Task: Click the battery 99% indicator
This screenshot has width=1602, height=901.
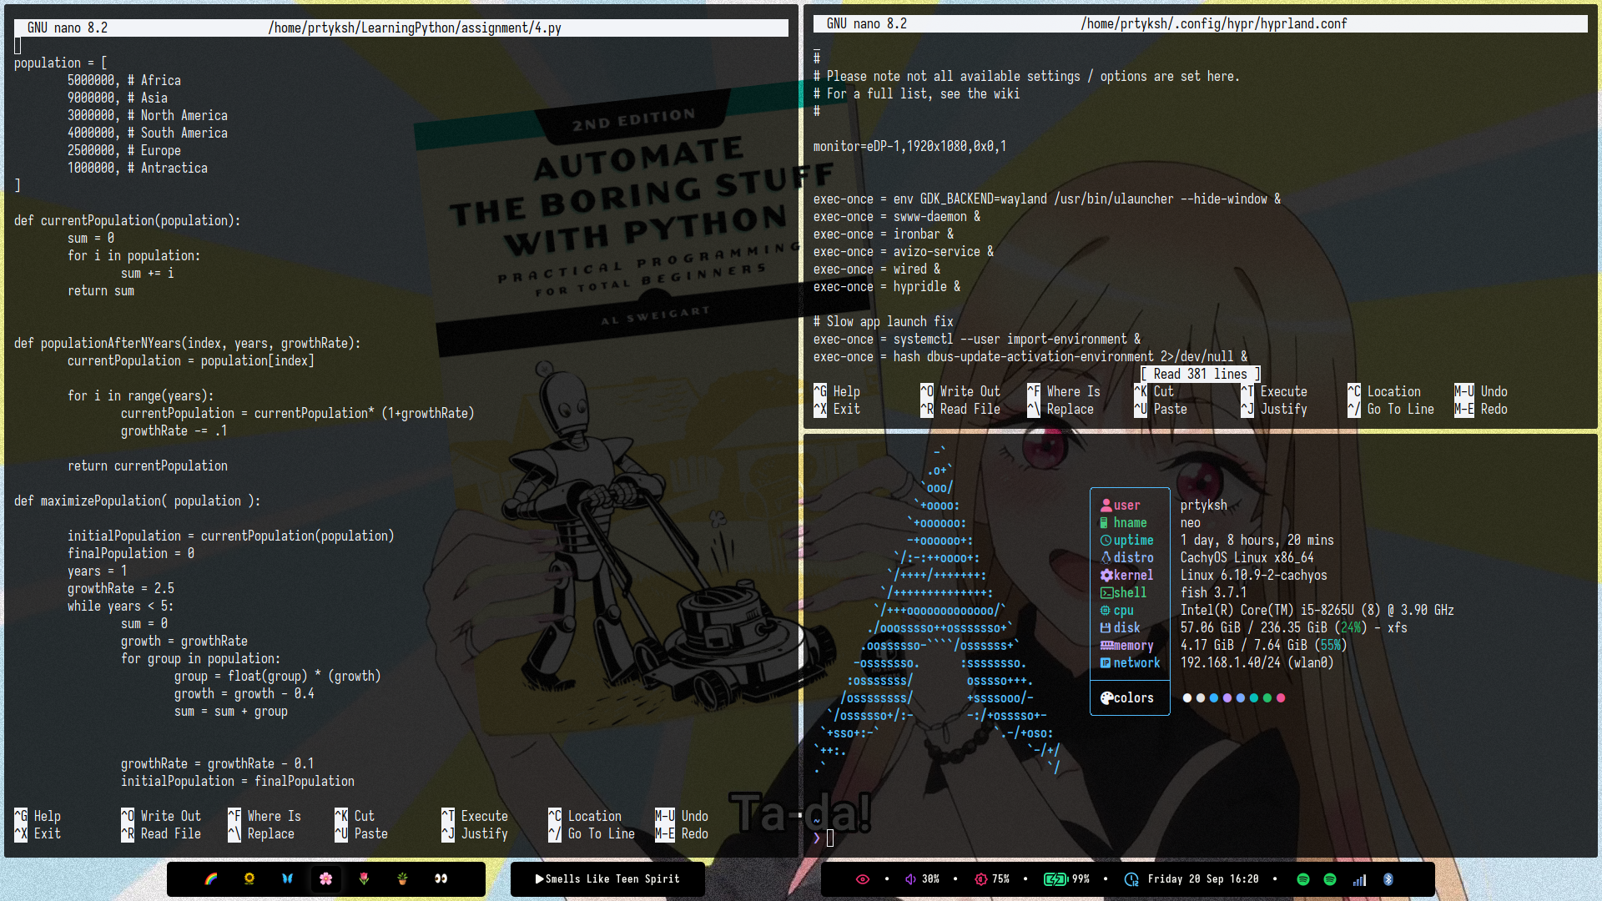Action: click(x=1067, y=879)
